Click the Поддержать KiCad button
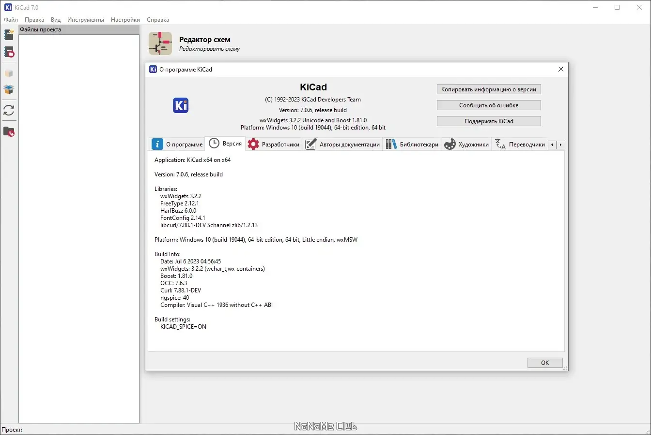The width and height of the screenshot is (651, 435). [x=489, y=121]
